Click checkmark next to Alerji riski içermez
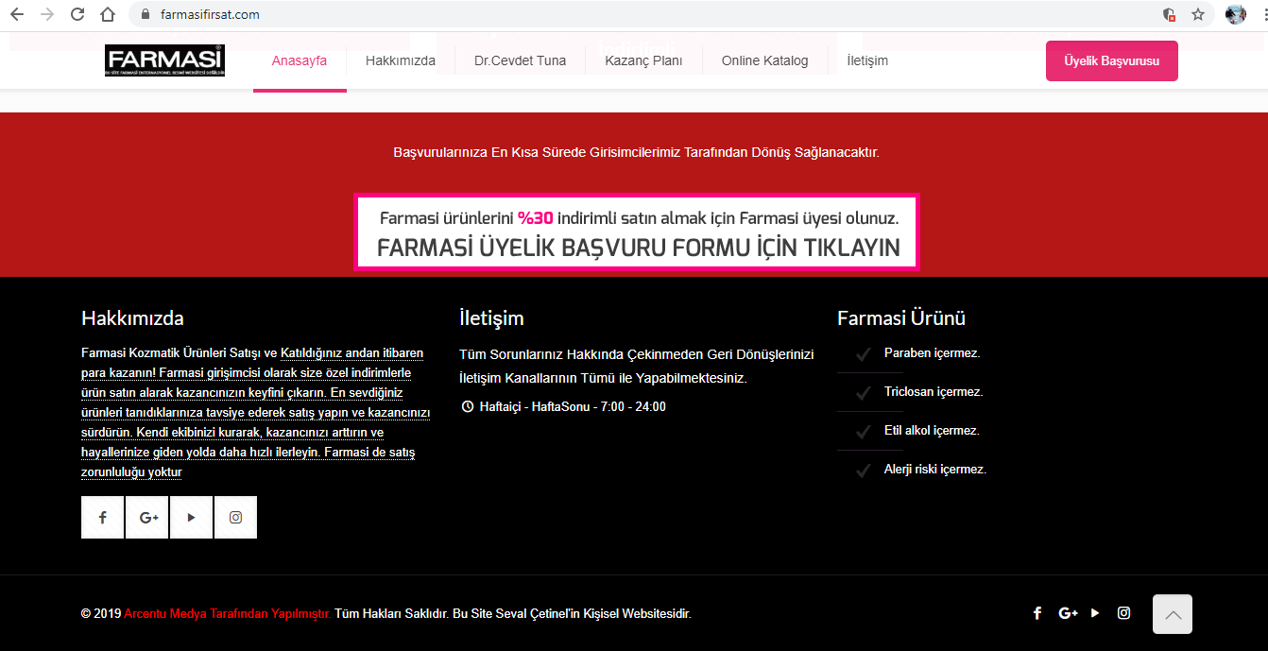 (863, 471)
